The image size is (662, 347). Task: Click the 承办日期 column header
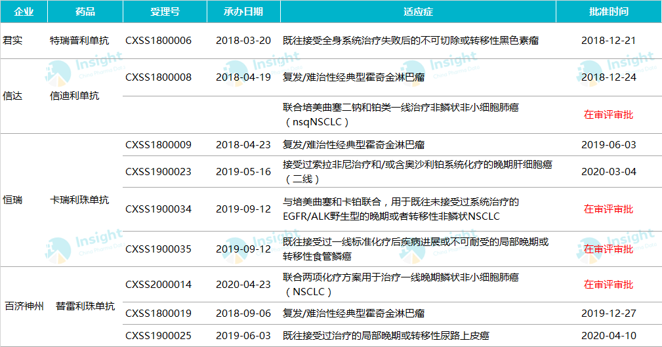[243, 11]
